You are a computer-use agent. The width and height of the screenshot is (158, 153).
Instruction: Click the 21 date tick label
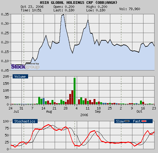point(54,108)
